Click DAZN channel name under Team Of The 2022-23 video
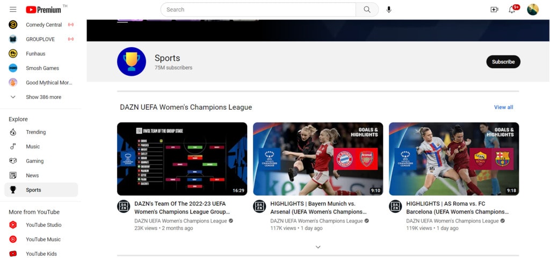Viewport: 550px width, 258px height. [180, 221]
